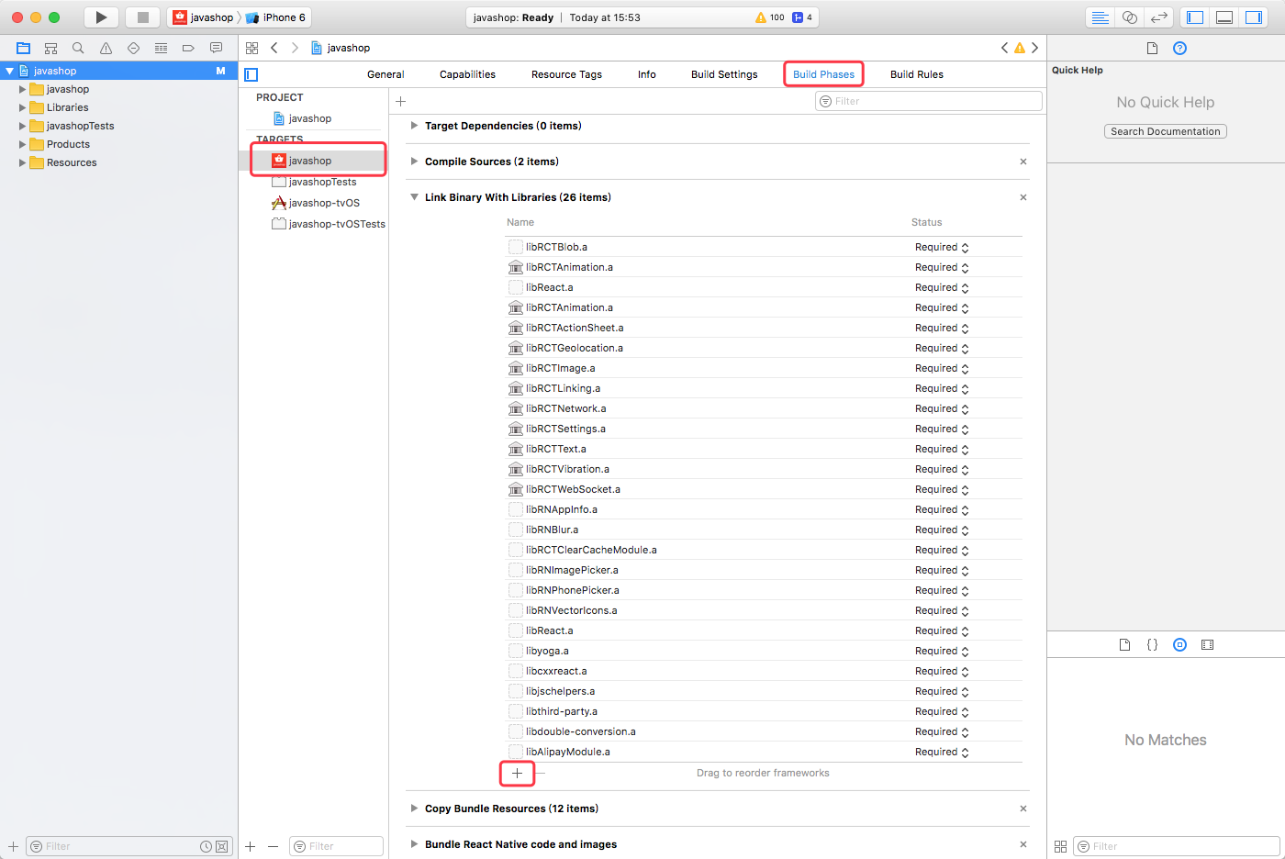This screenshot has height=859, width=1285.
Task: Toggle the Debug area visibility
Action: [x=1224, y=17]
